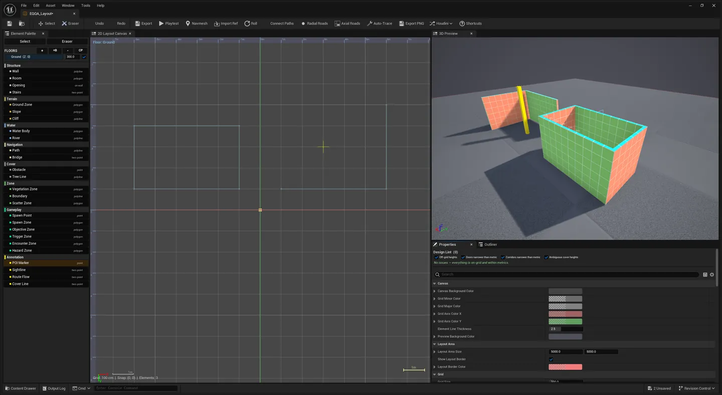Click the Eraser tool in toolbar

coord(70,24)
